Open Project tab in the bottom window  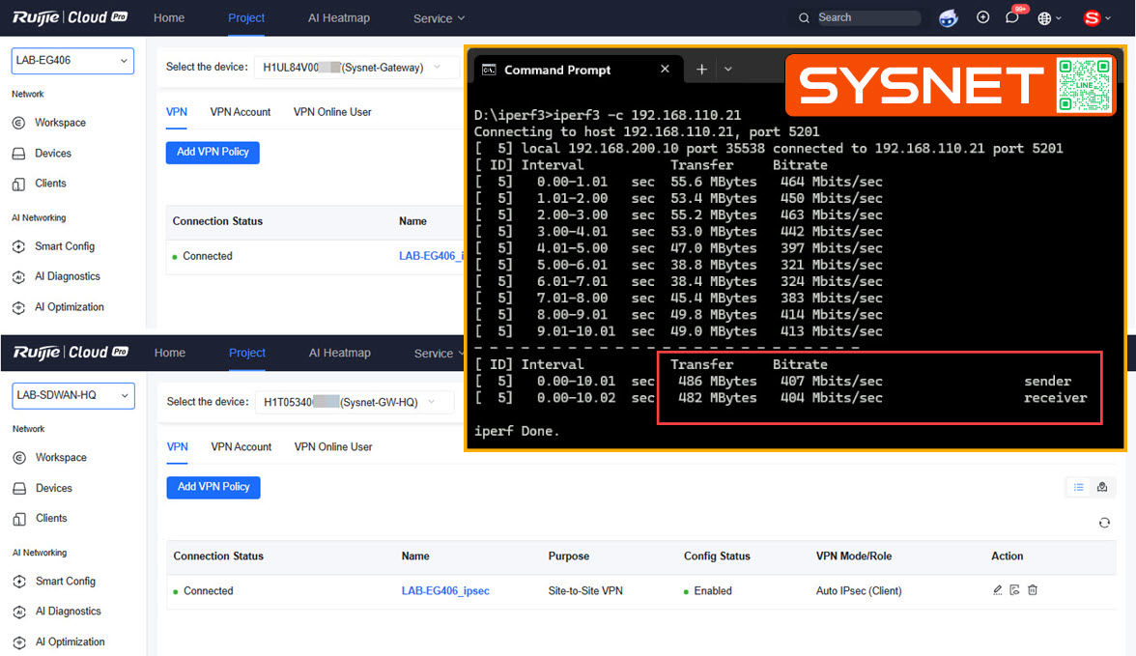coord(247,353)
